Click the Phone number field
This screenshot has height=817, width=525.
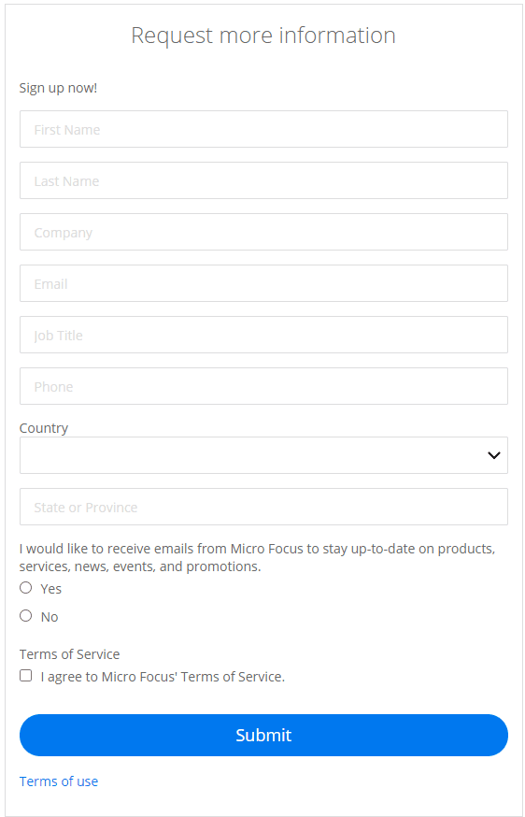click(x=263, y=386)
